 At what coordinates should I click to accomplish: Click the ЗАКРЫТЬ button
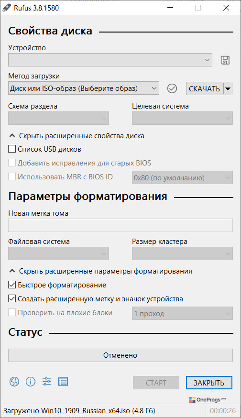coord(209,383)
